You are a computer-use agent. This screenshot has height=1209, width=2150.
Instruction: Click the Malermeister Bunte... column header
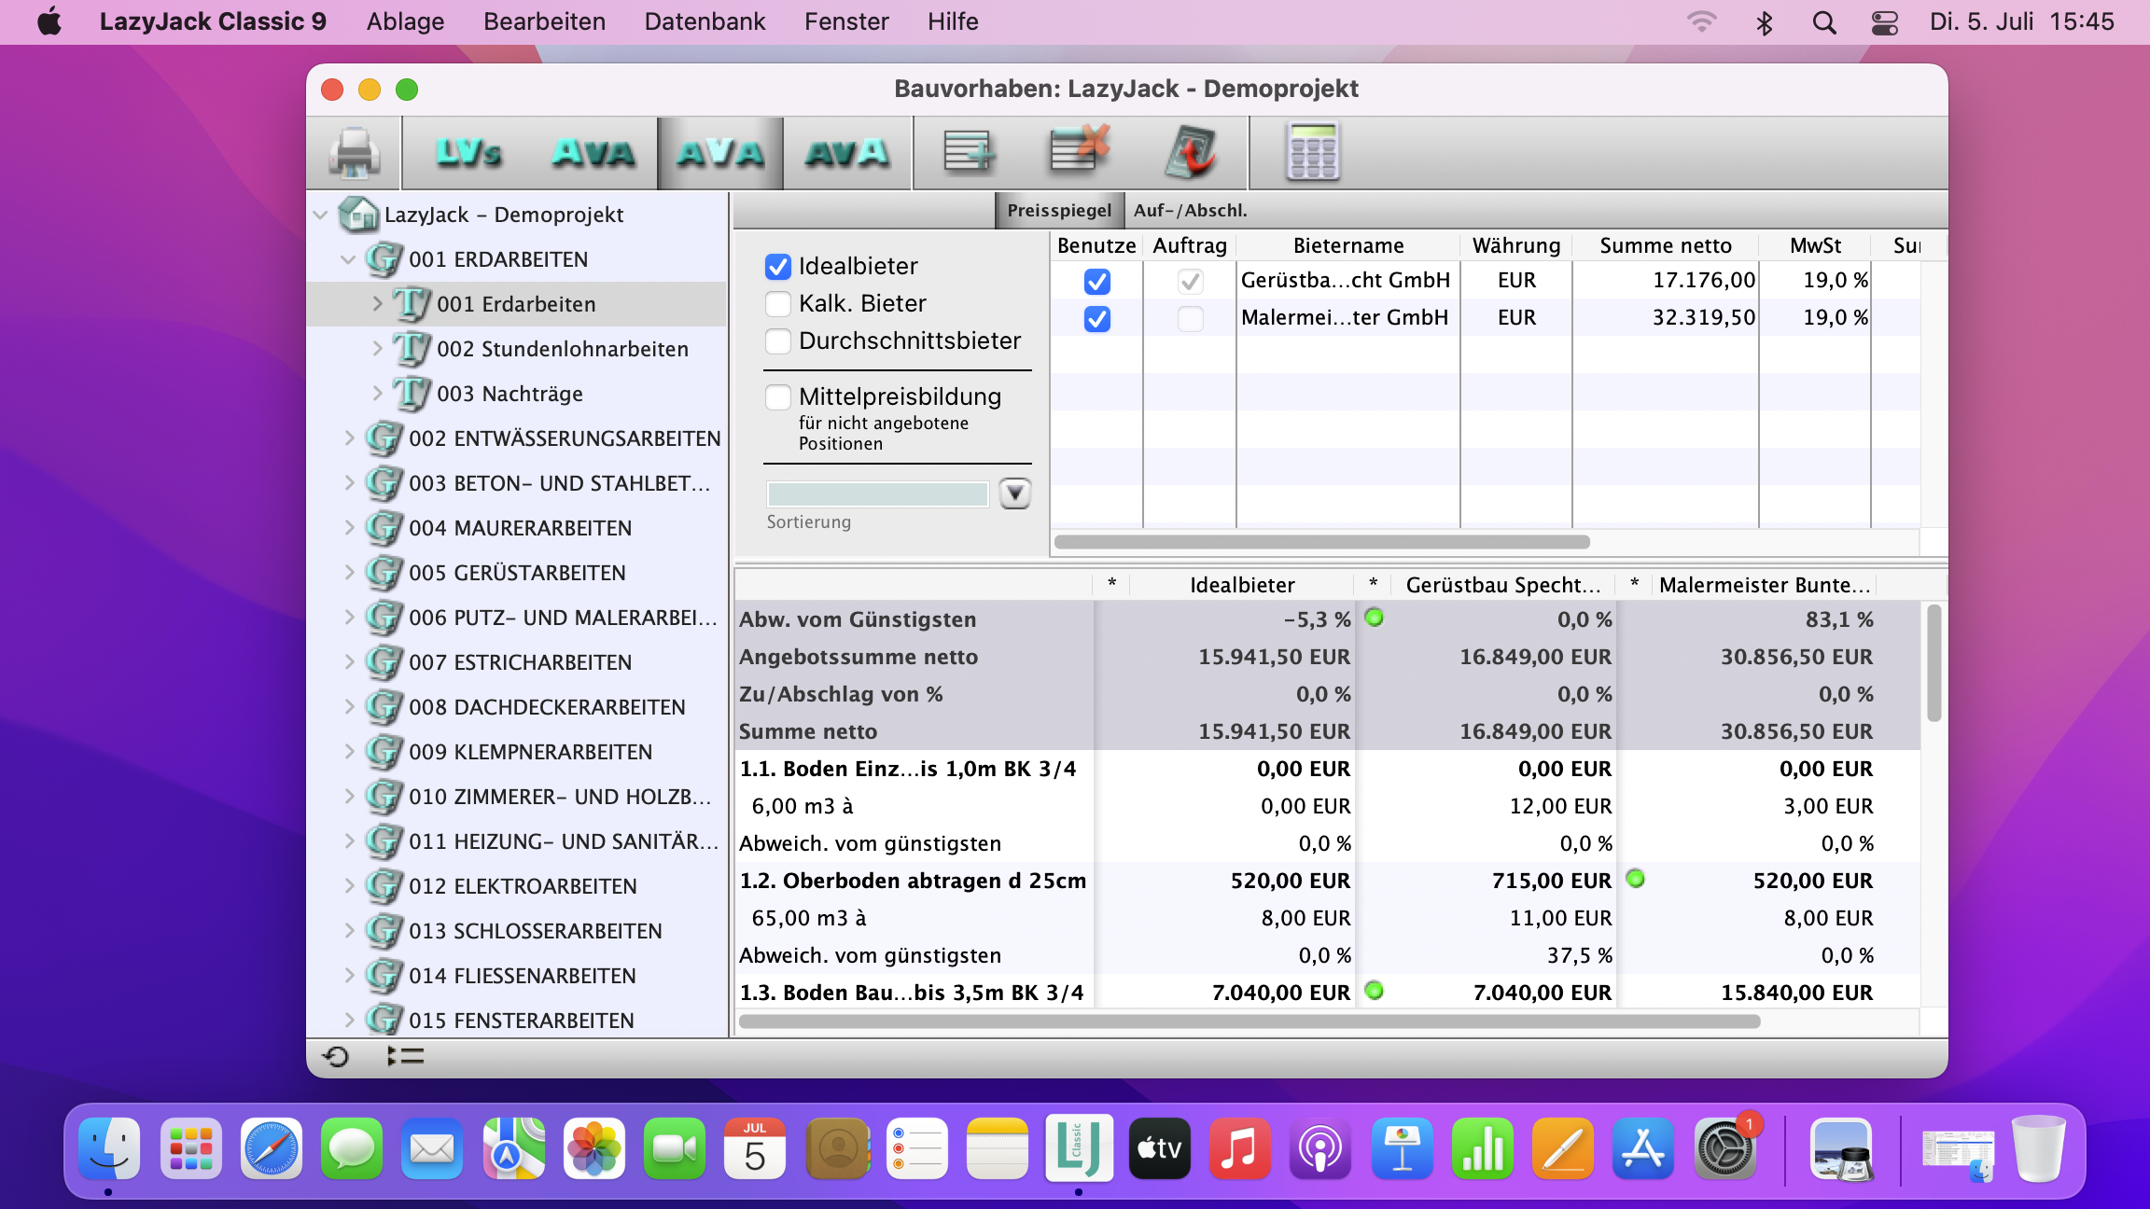1765,585
